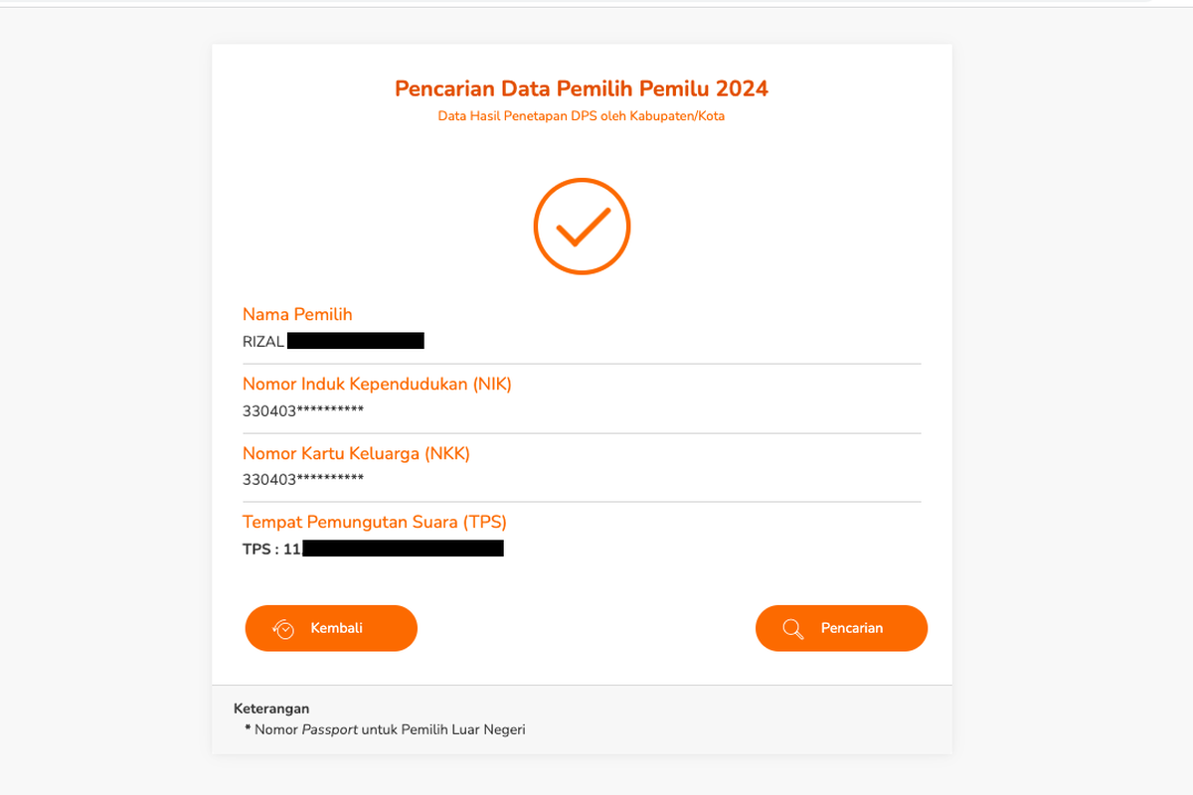Click the clock-arrow icon left of Kembali text
Viewport: 1193px width, 795px height.
point(284,628)
